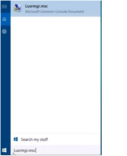
Task: Click the cog icon below Home
Action: tap(4, 31)
